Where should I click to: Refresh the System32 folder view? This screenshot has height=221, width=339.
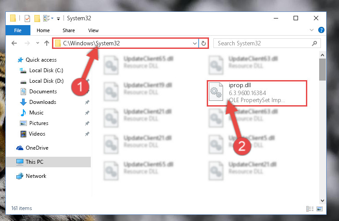tap(203, 44)
